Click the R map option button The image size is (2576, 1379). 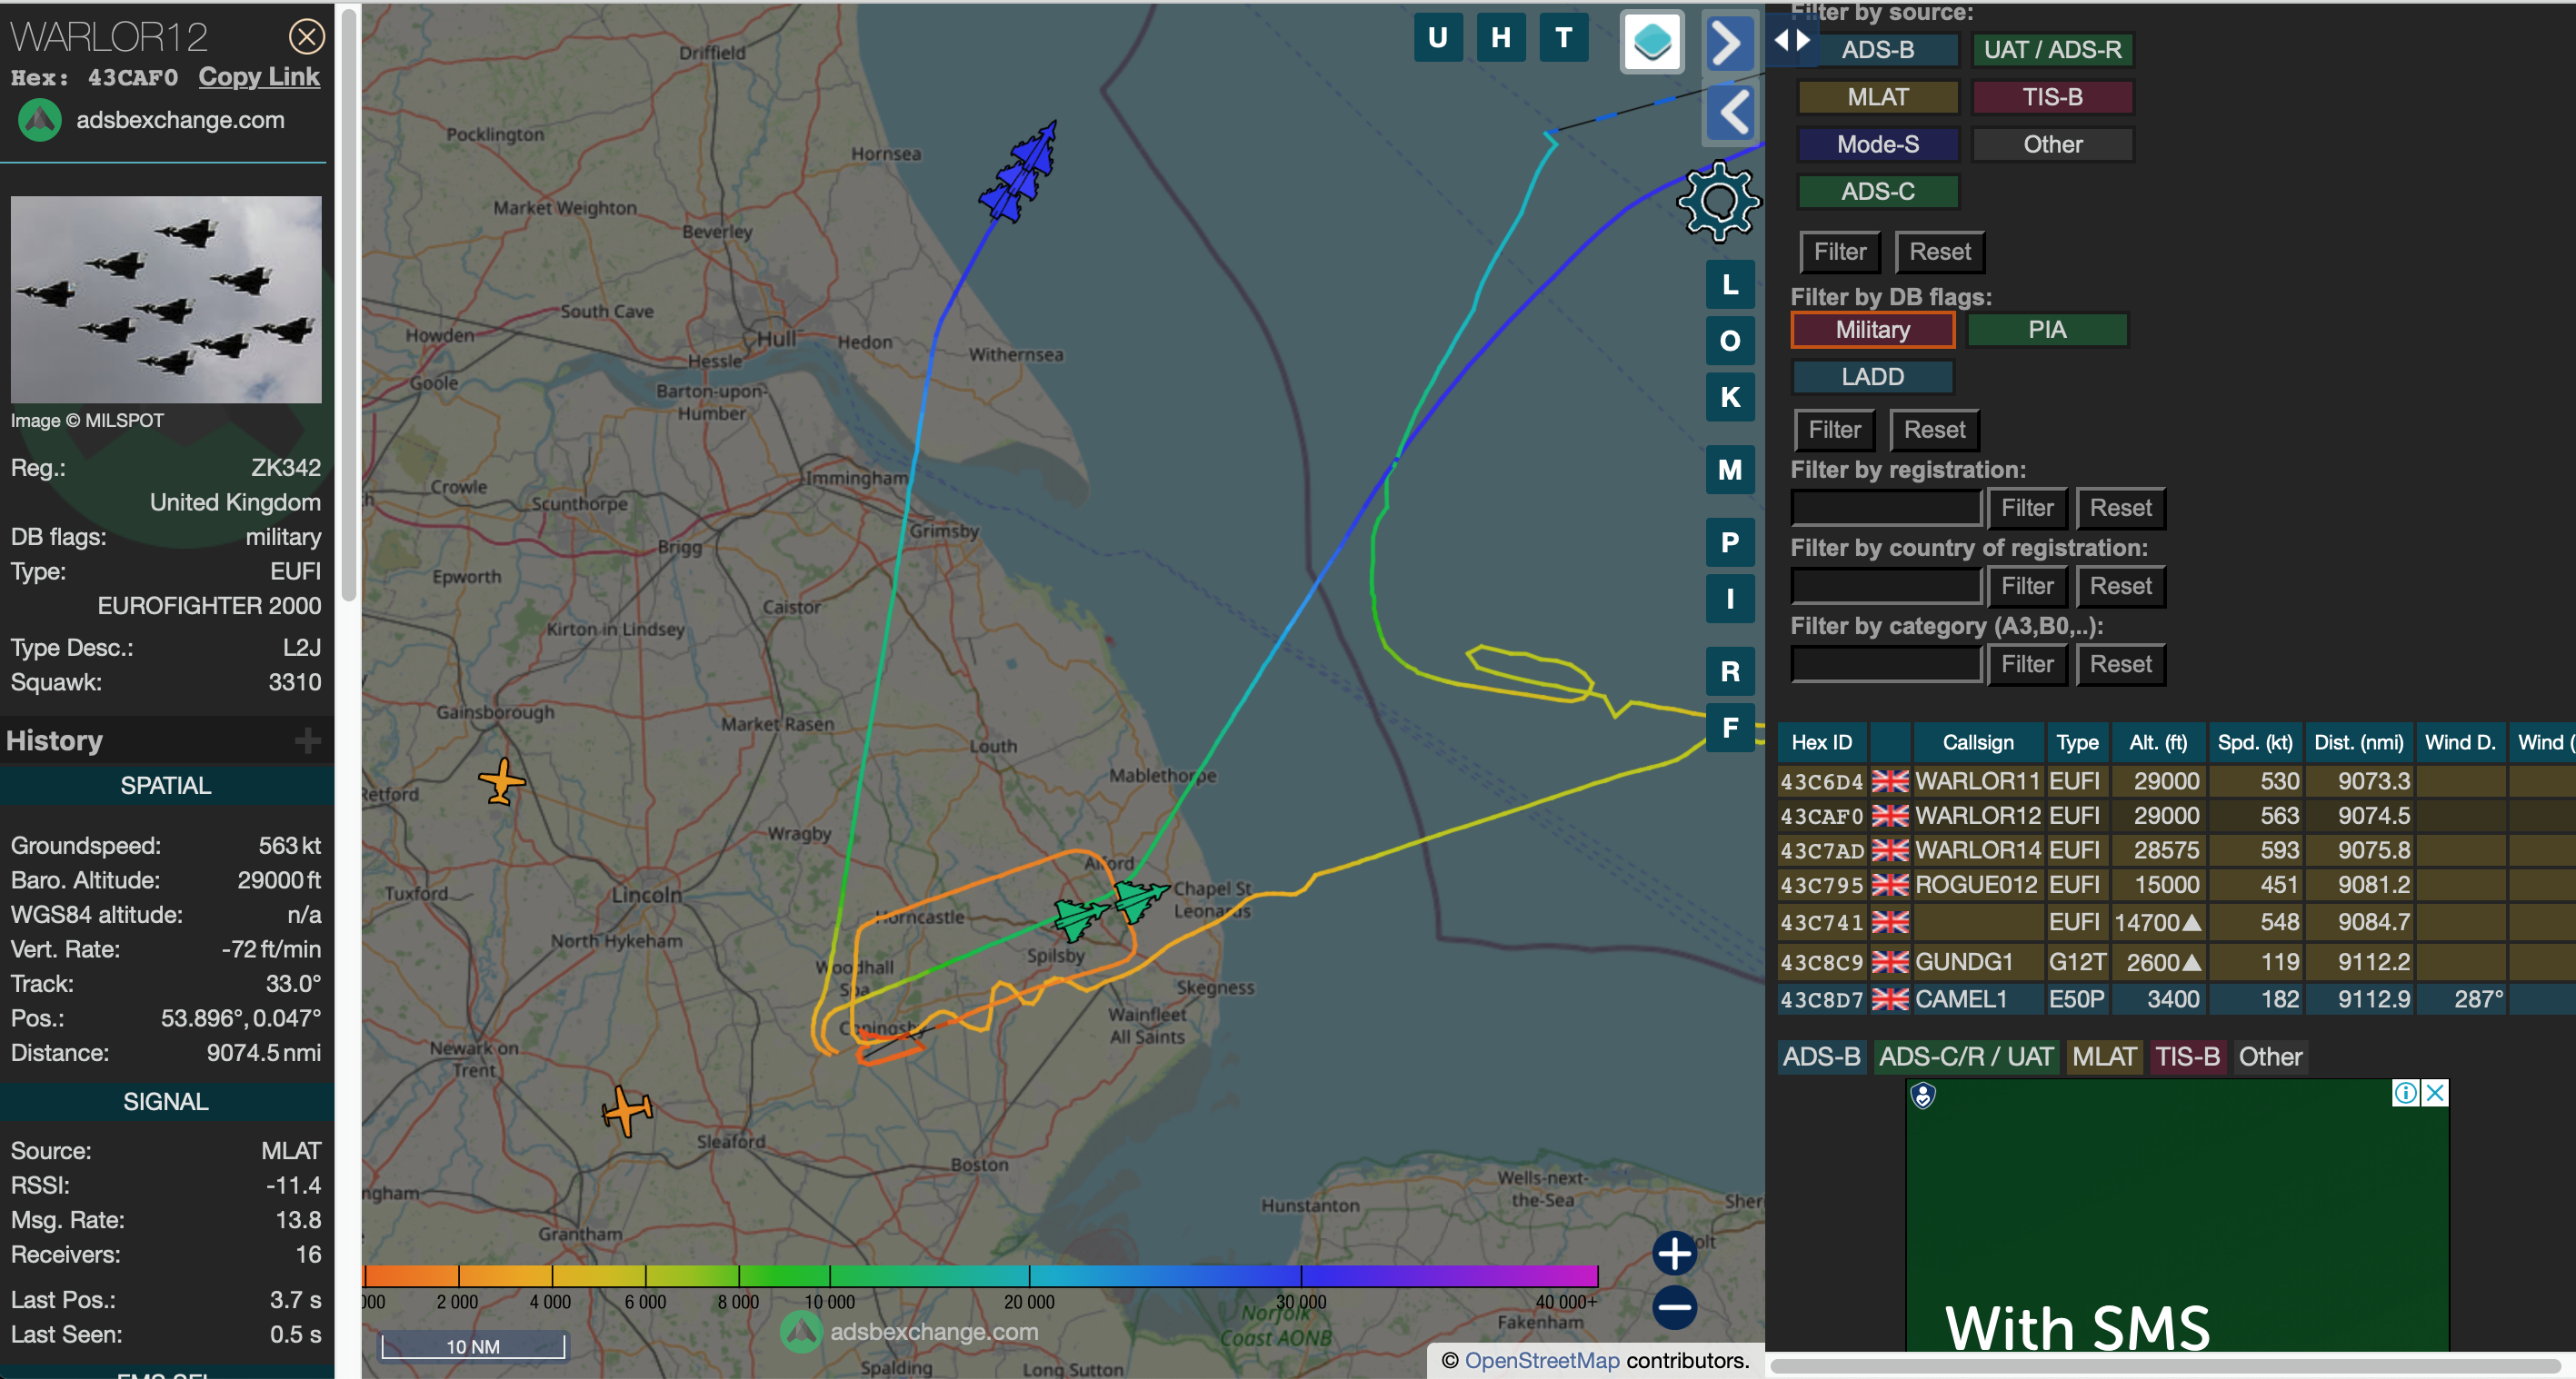tap(1730, 671)
